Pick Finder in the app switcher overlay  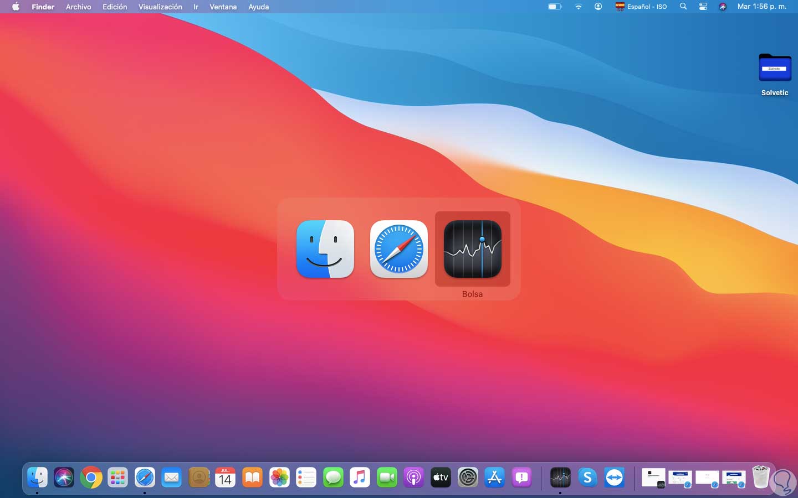[x=325, y=249]
